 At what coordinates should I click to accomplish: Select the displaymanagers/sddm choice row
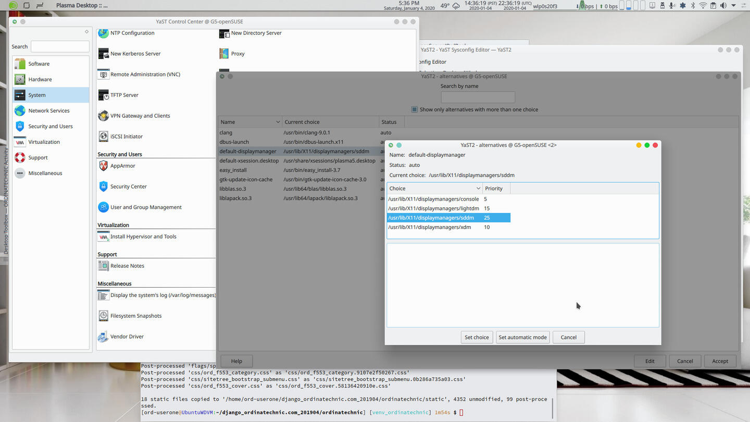(448, 218)
